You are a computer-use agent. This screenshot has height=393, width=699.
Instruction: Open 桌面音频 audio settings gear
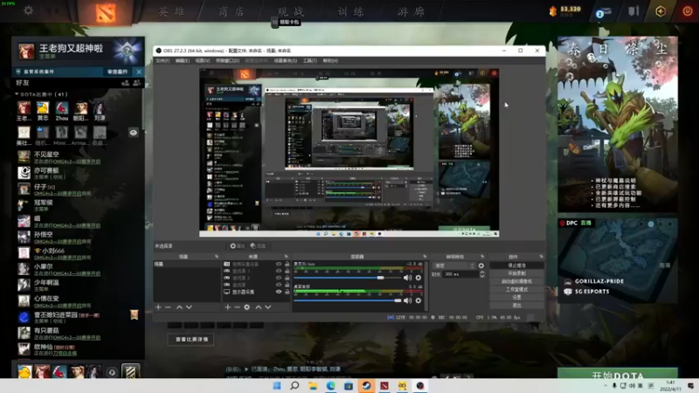pyautogui.click(x=419, y=300)
